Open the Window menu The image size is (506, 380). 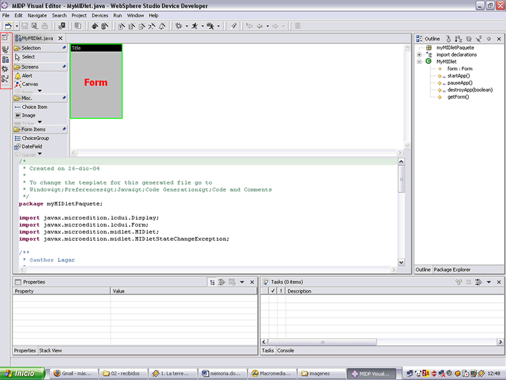[135, 15]
